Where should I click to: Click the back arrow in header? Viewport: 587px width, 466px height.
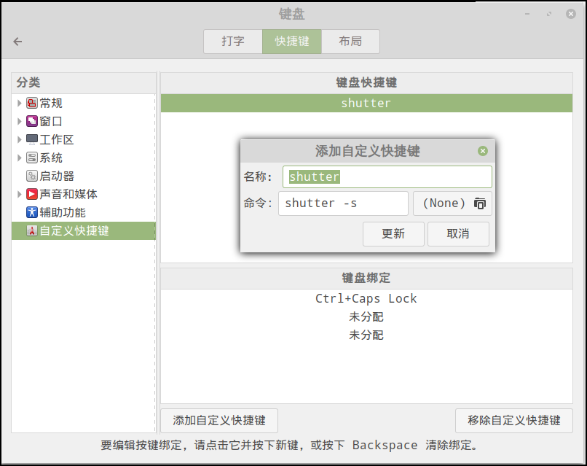pos(18,42)
